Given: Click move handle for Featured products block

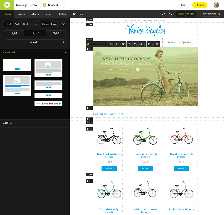Looking at the screenshot, I should tap(91, 108).
